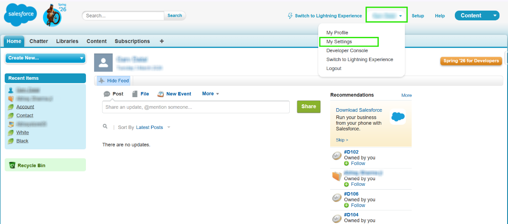Screen dimensions: 508x224
Task: Click the New Event calendar icon
Action: pos(160,94)
